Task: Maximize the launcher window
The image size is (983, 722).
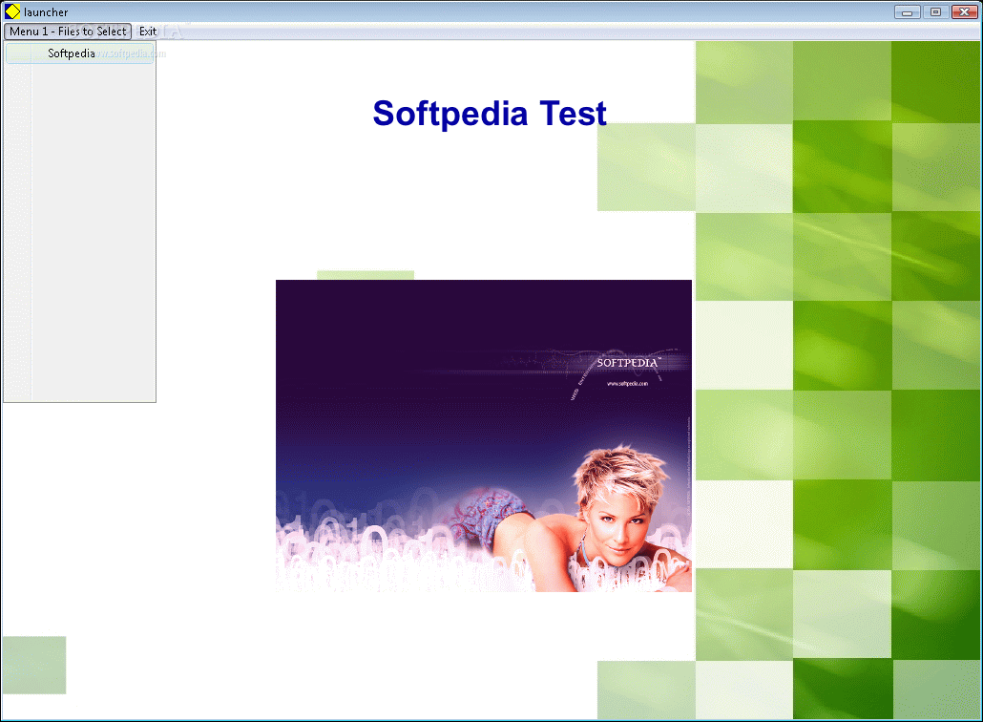Action: [x=935, y=11]
